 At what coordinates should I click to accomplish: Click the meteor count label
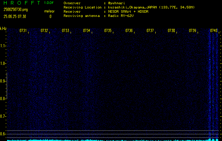coord(49,11)
